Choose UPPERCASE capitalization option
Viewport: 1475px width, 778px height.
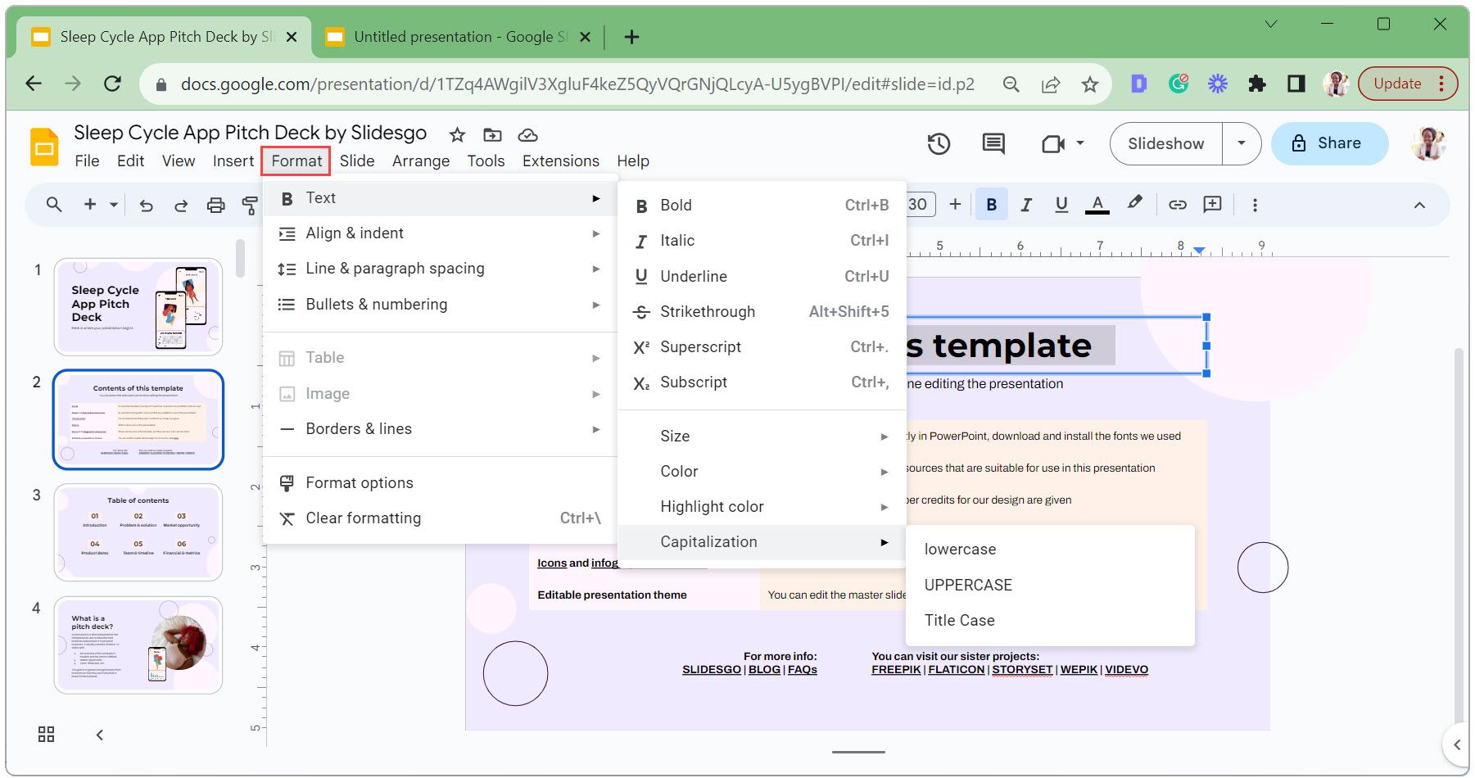coord(968,585)
